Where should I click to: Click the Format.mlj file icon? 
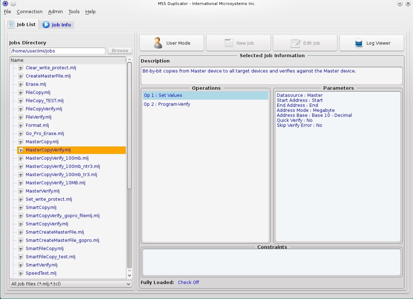[x=21, y=125]
